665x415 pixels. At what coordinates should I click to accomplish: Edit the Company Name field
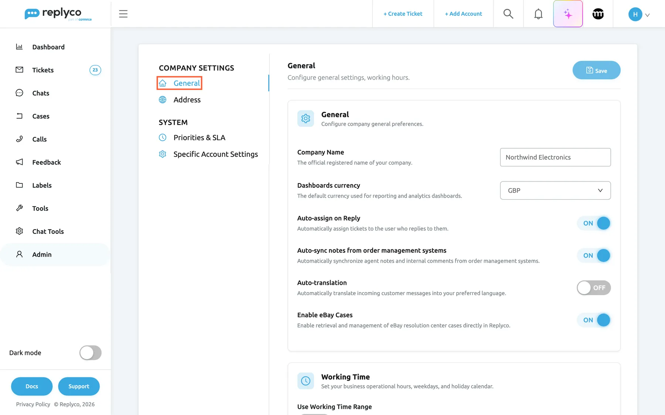coord(555,157)
